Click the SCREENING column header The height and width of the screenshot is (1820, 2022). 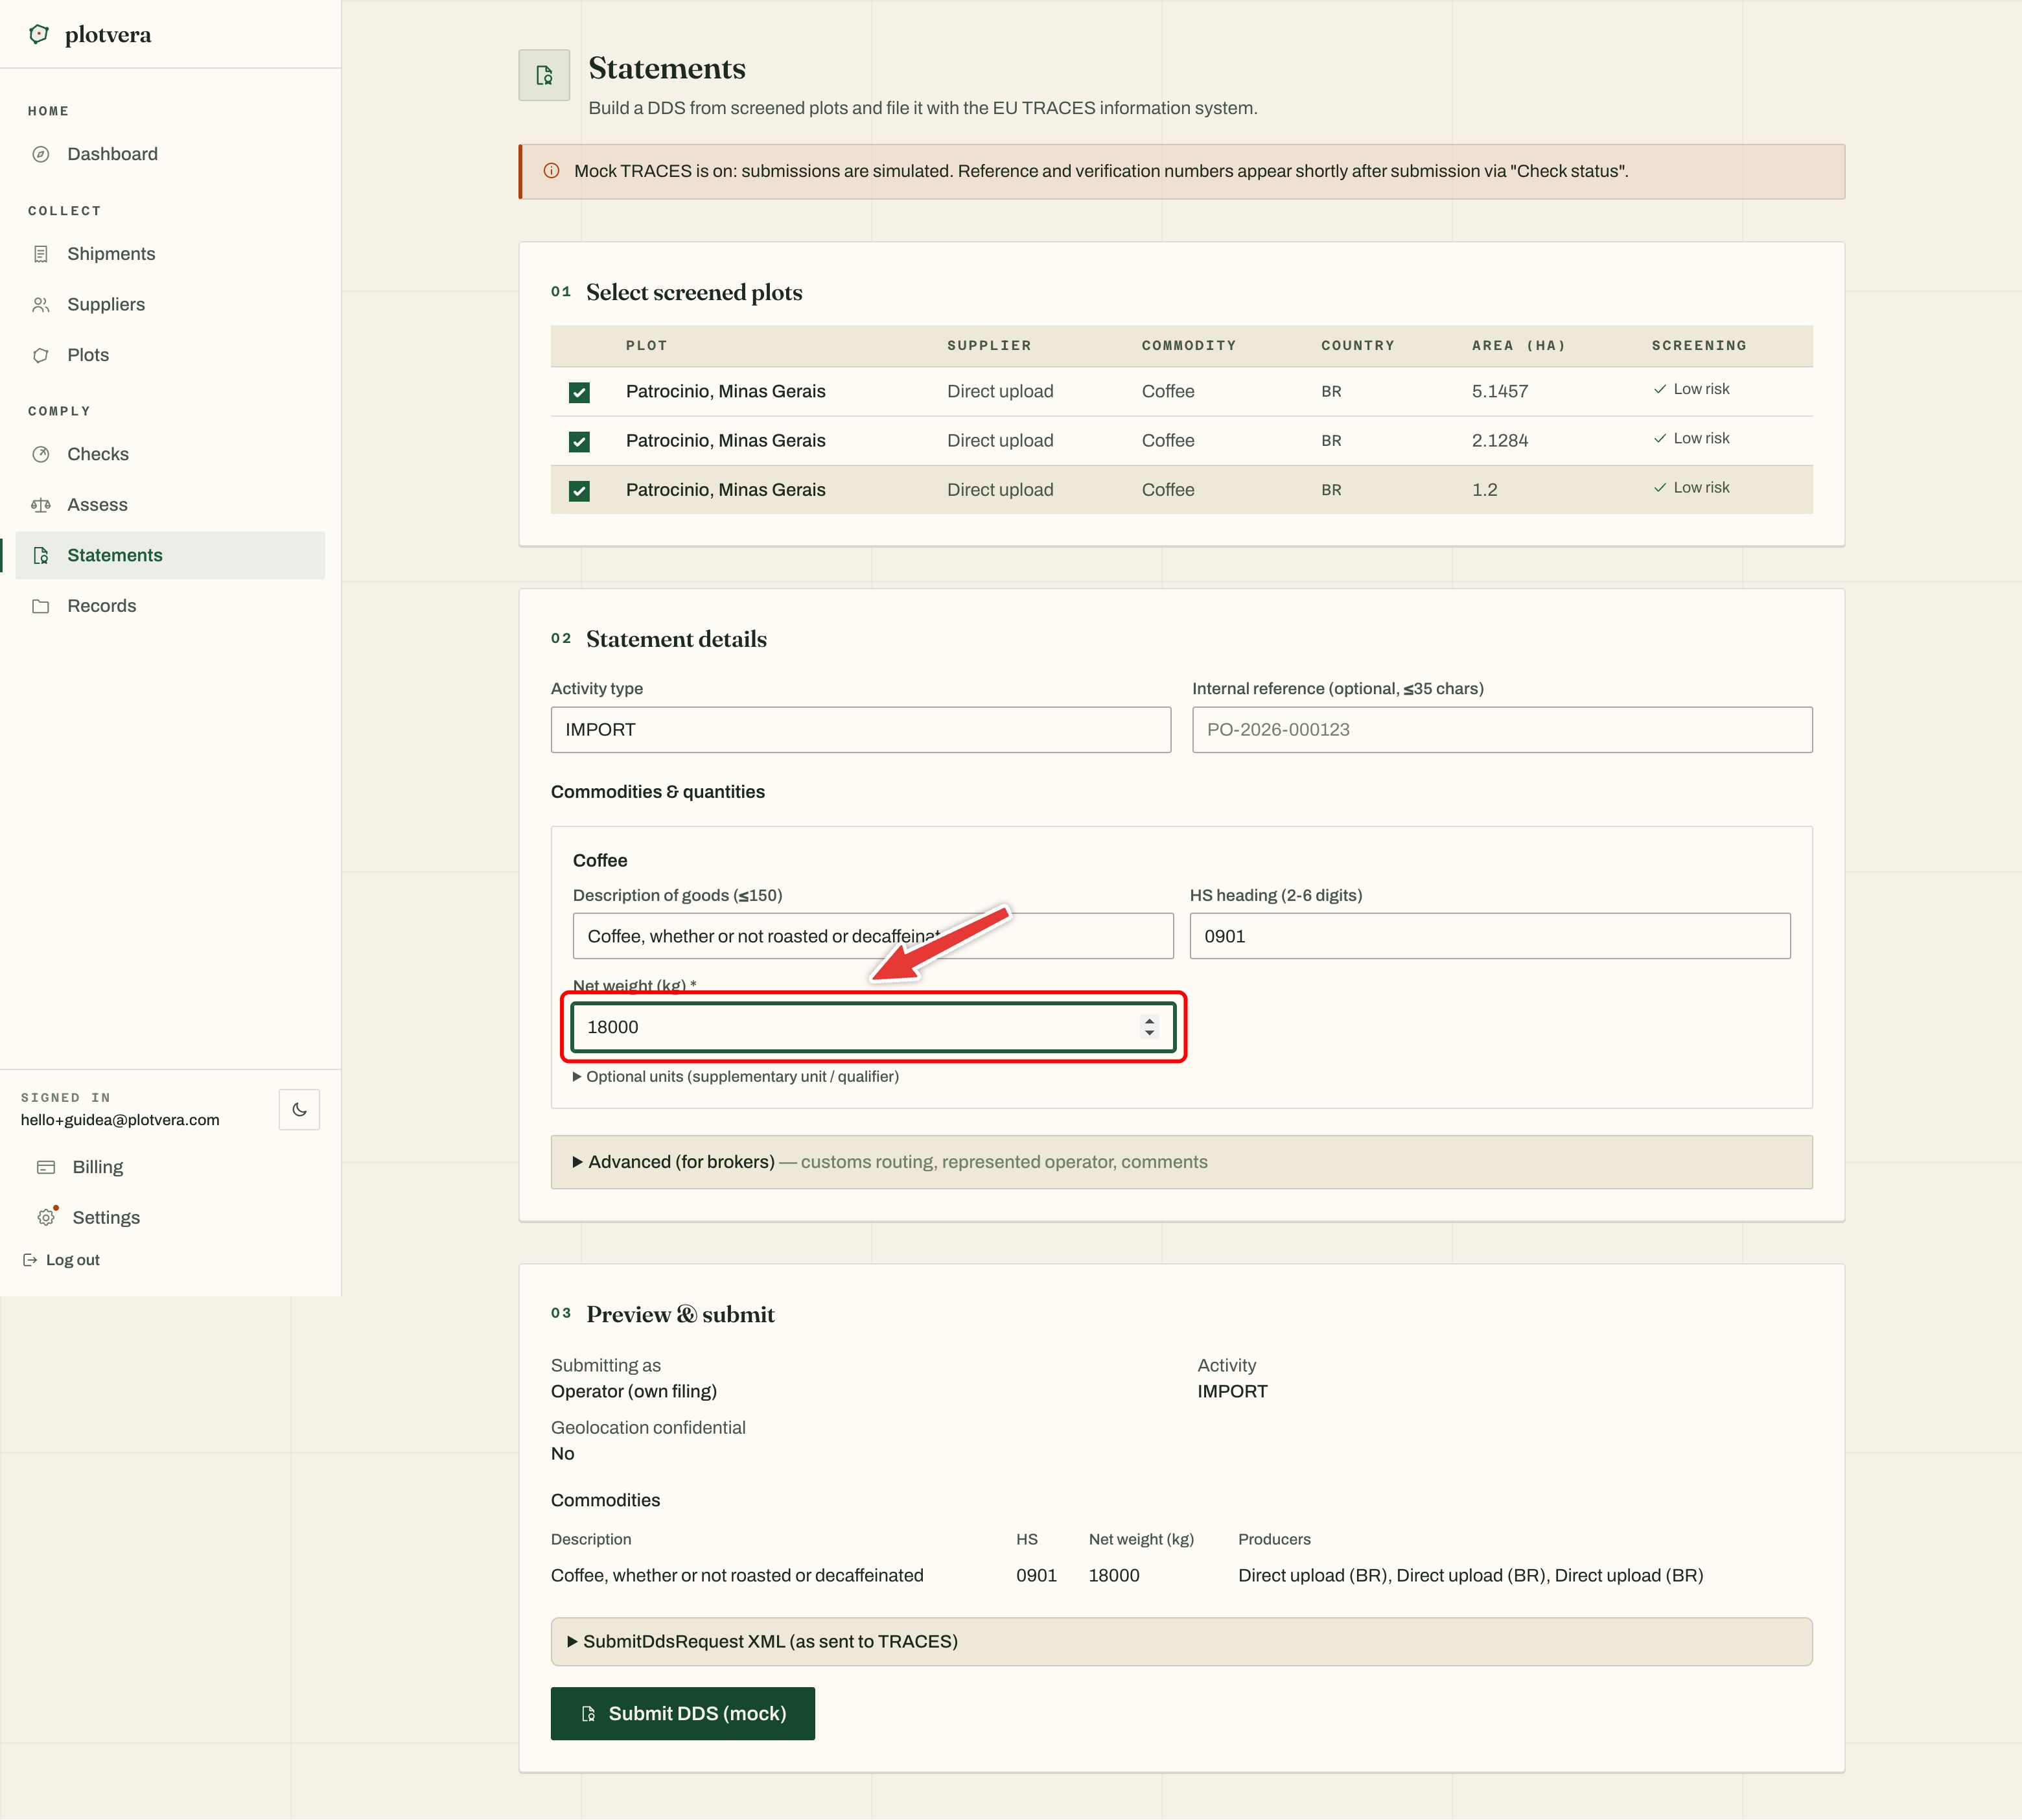click(x=1699, y=346)
